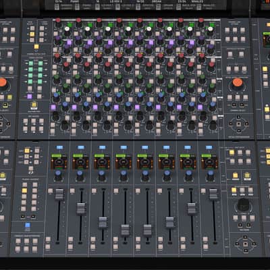Click right small arrow button below right orange knob
Viewport: 270px width, 270px height.
click(x=242, y=105)
